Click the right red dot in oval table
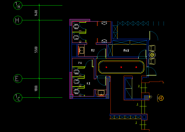Image resolution: width=185 pixels, height=132 pixels. [x=136, y=67]
